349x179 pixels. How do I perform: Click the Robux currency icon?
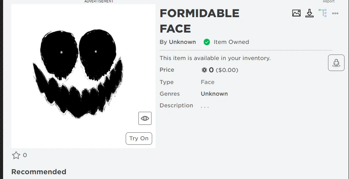204,70
